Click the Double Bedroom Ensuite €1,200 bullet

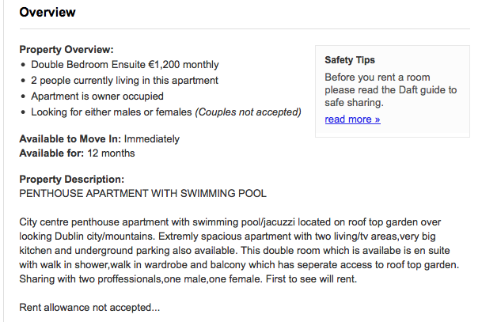pyautogui.click(x=125, y=65)
